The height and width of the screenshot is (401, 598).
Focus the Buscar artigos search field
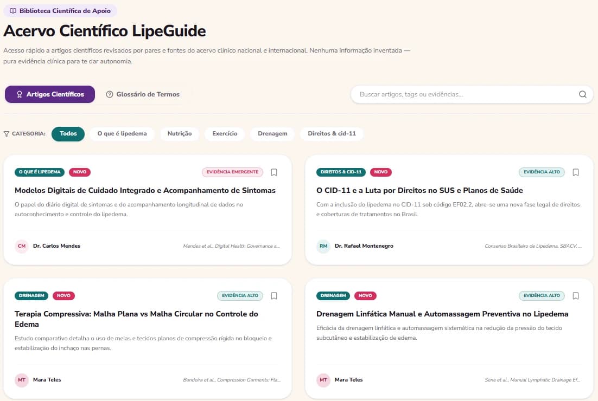(x=472, y=94)
